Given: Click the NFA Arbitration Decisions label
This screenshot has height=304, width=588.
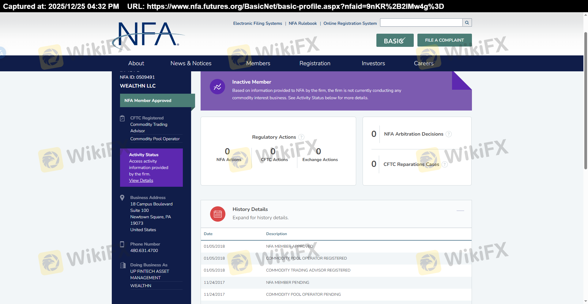Looking at the screenshot, I should pyautogui.click(x=413, y=134).
